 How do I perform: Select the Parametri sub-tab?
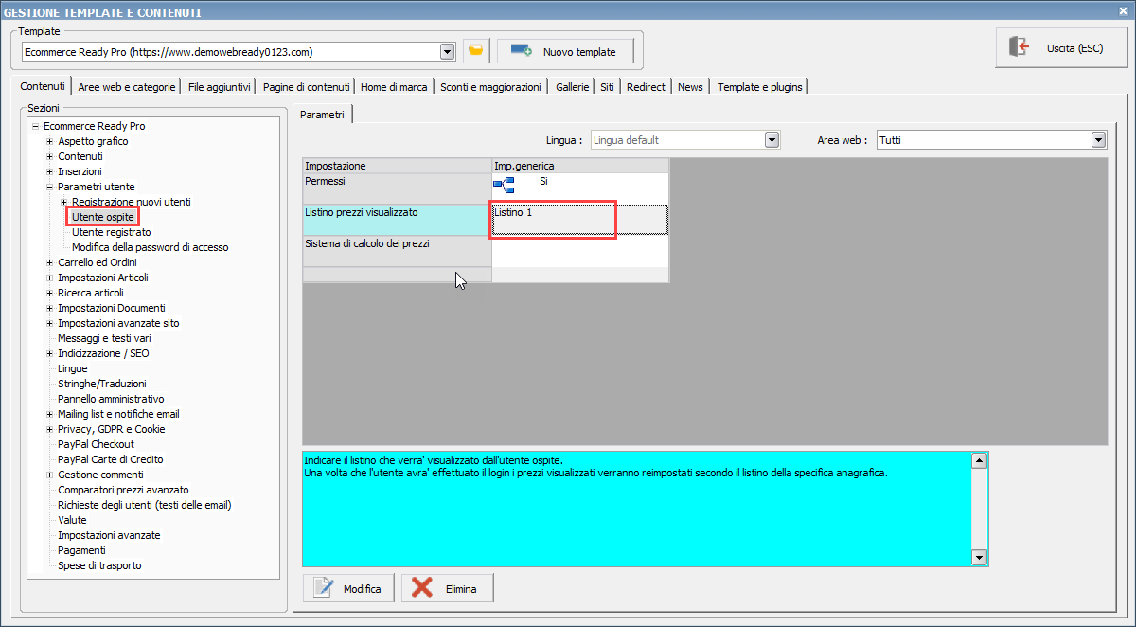[x=323, y=115]
